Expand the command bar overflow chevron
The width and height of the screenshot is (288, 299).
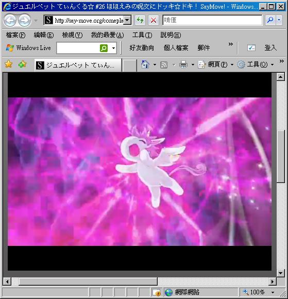[281, 61]
